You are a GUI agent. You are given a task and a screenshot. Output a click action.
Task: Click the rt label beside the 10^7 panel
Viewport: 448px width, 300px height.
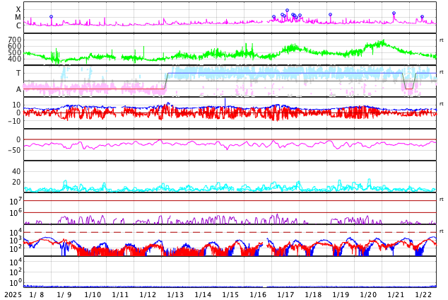[442, 199]
